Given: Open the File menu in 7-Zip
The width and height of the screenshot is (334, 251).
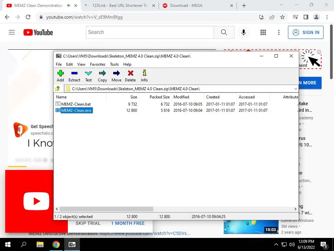Looking at the screenshot, I should [x=59, y=64].
